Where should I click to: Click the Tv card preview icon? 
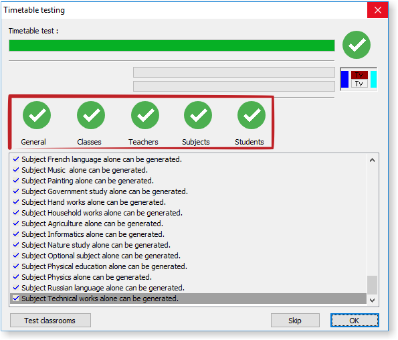[359, 79]
